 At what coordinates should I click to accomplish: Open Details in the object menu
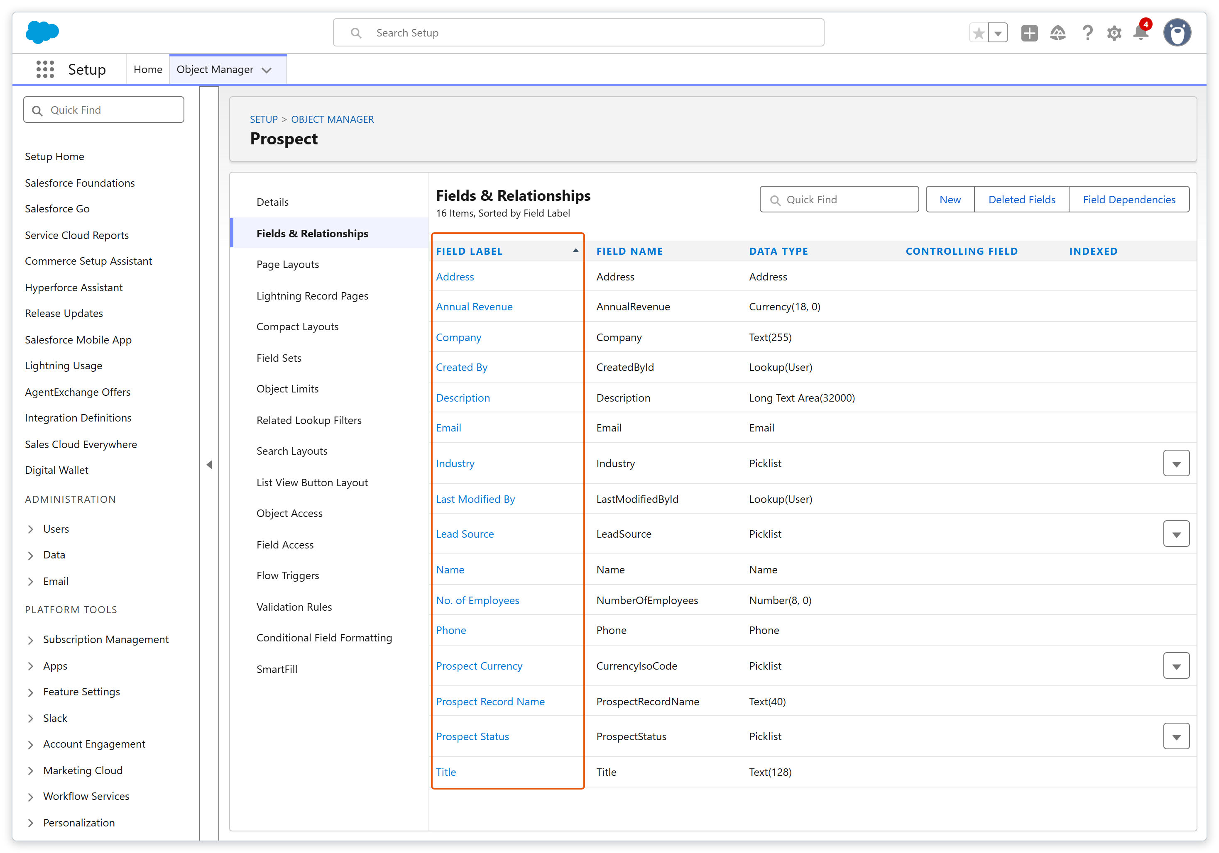(272, 202)
